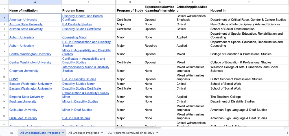Viewport: 289px width, 136px height.
Task: Open Interdisciplinary Minor in Disability Studies link
Action: click(86, 69)
